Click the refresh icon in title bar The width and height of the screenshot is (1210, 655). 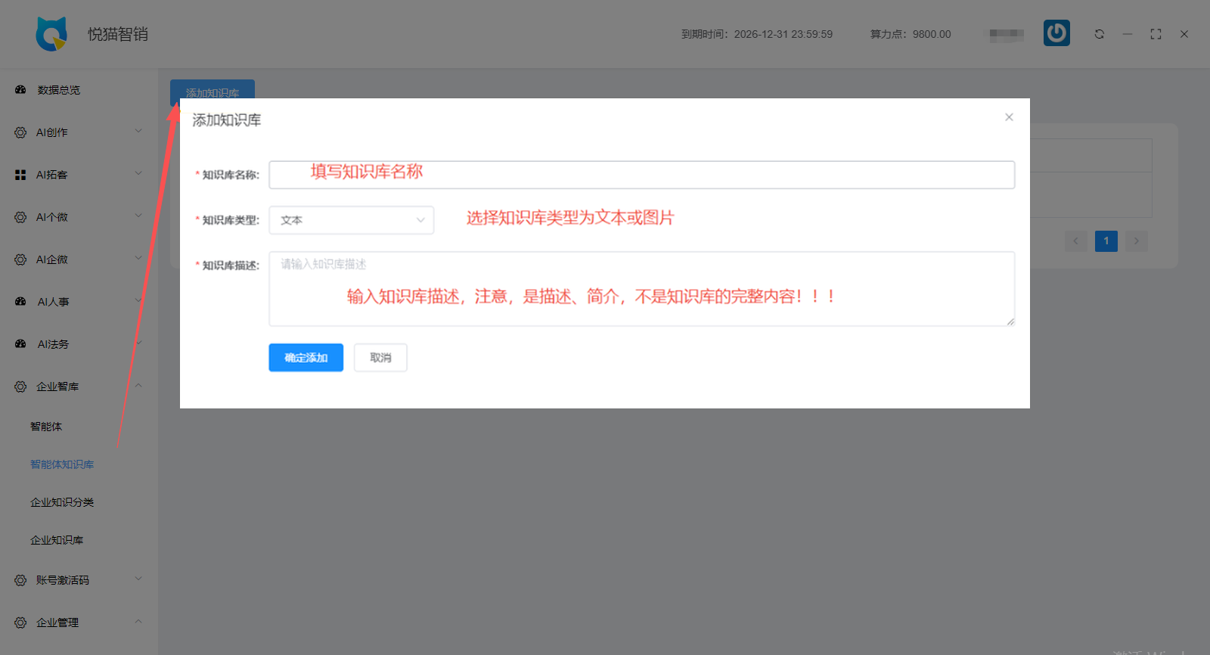1099,34
